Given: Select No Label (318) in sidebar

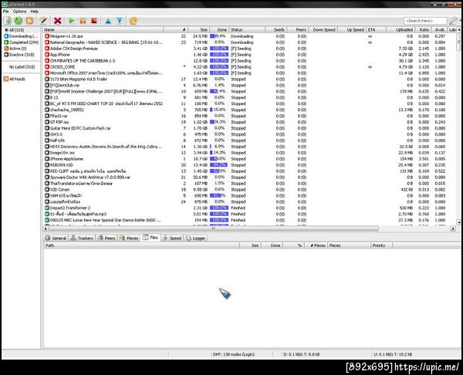Looking at the screenshot, I should pos(22,67).
